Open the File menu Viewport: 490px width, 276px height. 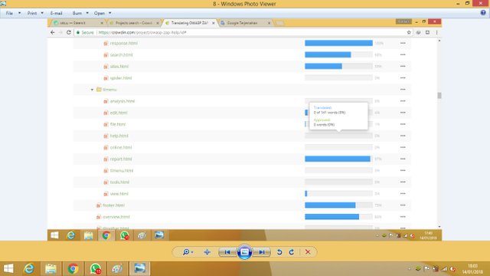coord(9,13)
